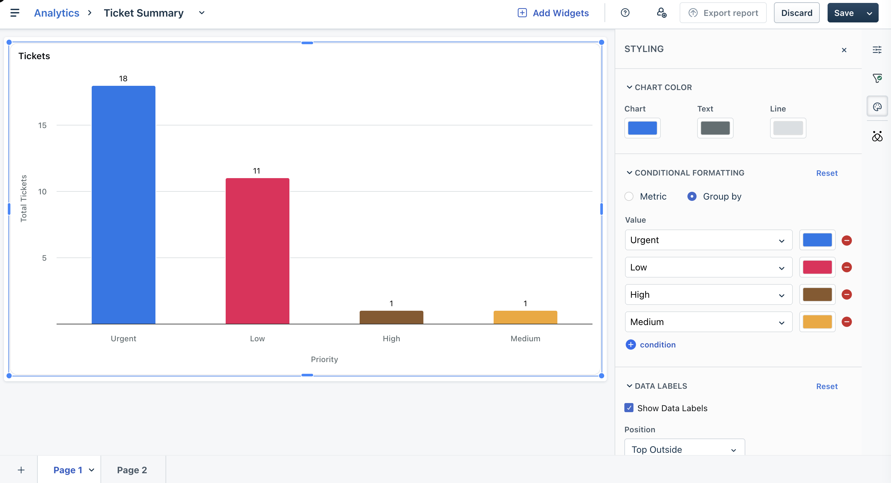Select the Group by radio option

pos(692,196)
